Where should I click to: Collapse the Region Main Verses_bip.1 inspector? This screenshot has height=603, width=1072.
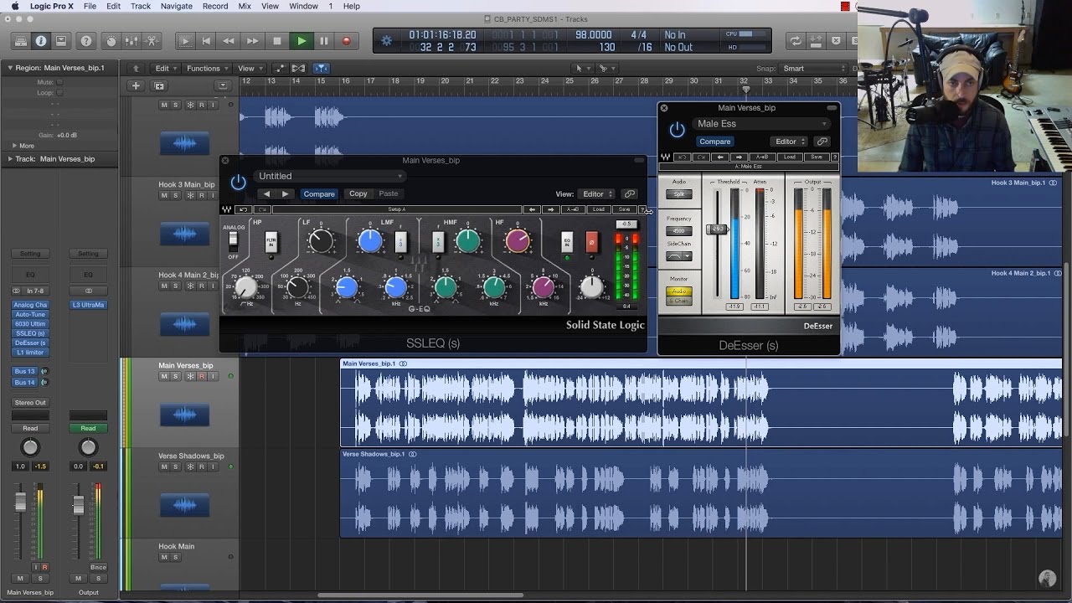(x=10, y=68)
